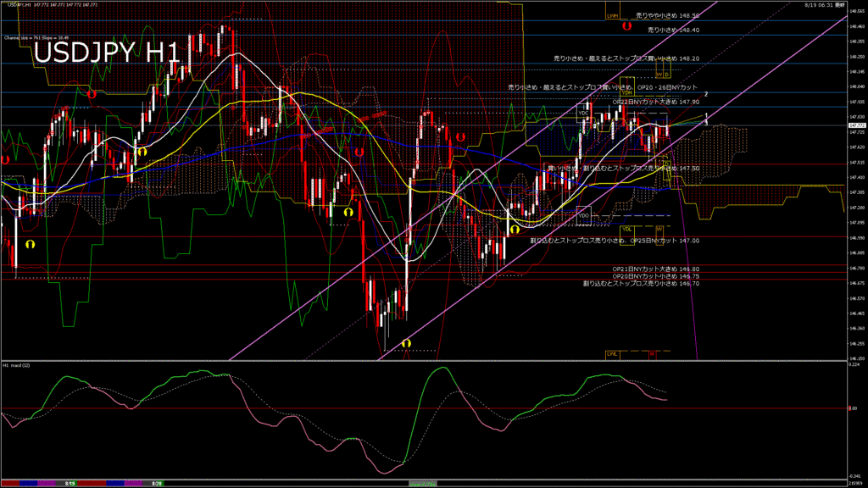Image resolution: width=868 pixels, height=488 pixels.
Task: Select the D box beside the W box
Action: [667, 75]
